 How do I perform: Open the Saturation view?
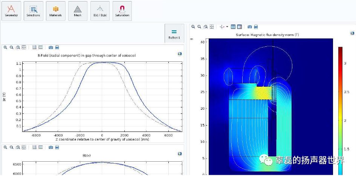(122, 11)
